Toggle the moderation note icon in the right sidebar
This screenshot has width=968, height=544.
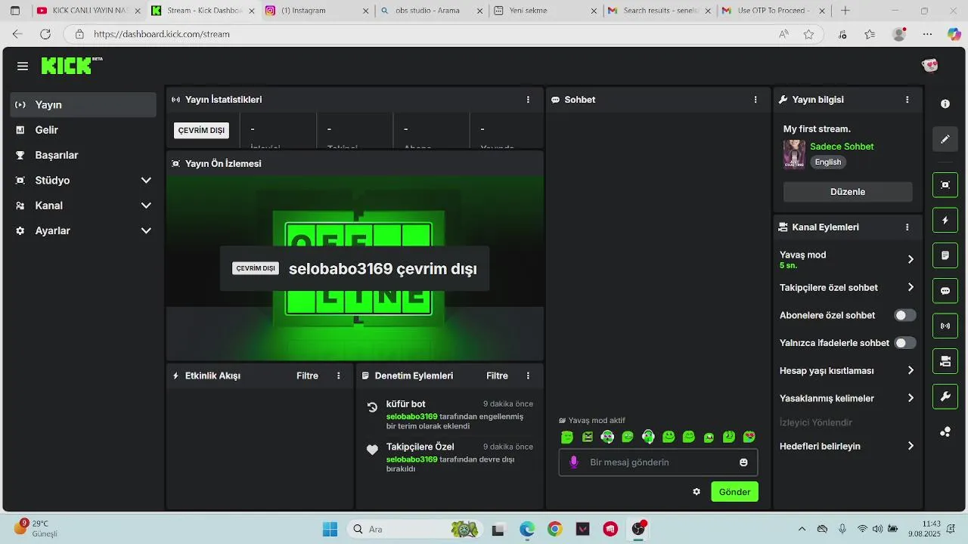pyautogui.click(x=945, y=255)
